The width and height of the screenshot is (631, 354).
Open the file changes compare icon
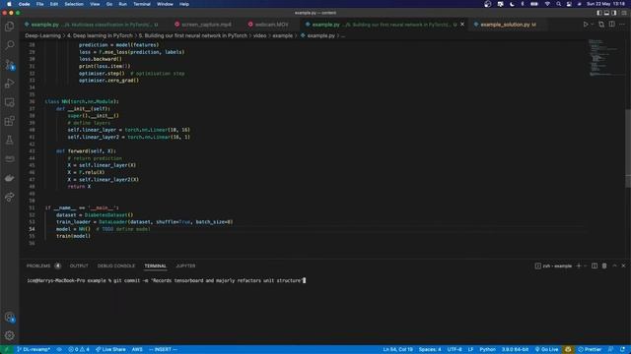click(601, 25)
